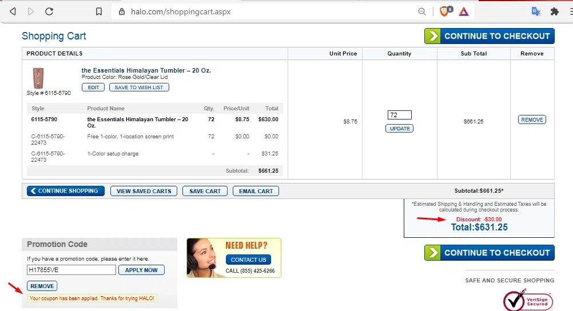
Task: Click the Subtotal:$661.25* summary text
Action: tap(479, 191)
